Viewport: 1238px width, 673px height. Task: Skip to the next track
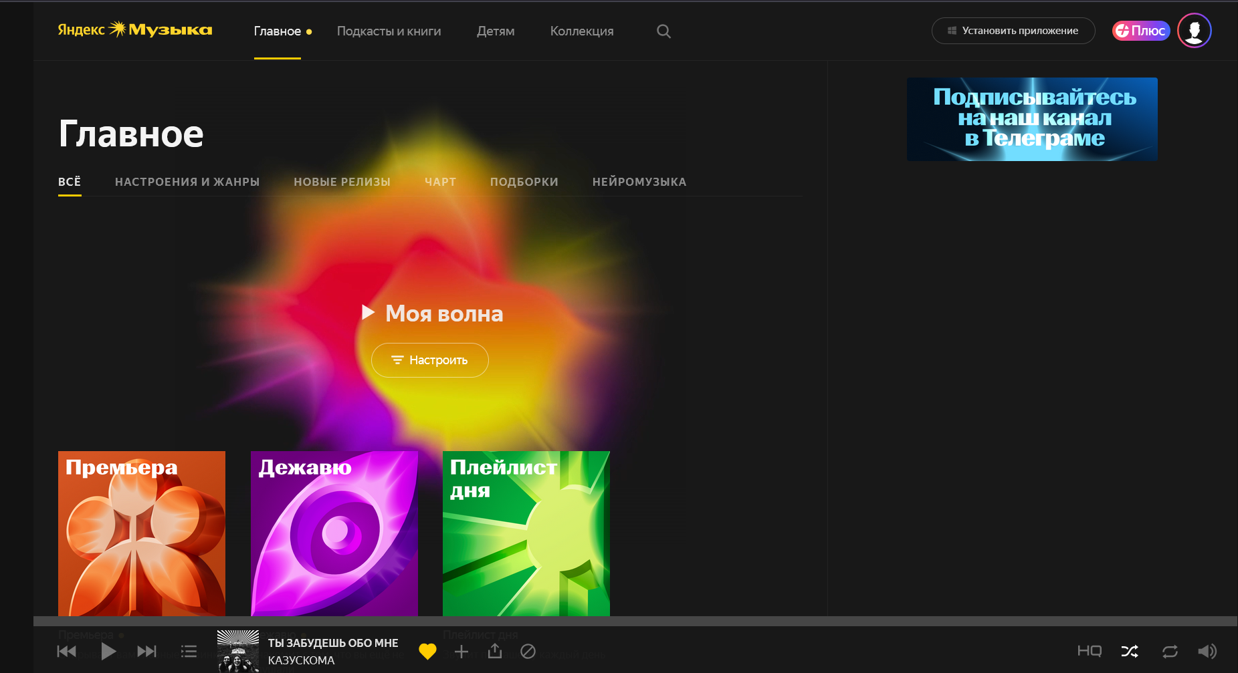pyautogui.click(x=146, y=651)
